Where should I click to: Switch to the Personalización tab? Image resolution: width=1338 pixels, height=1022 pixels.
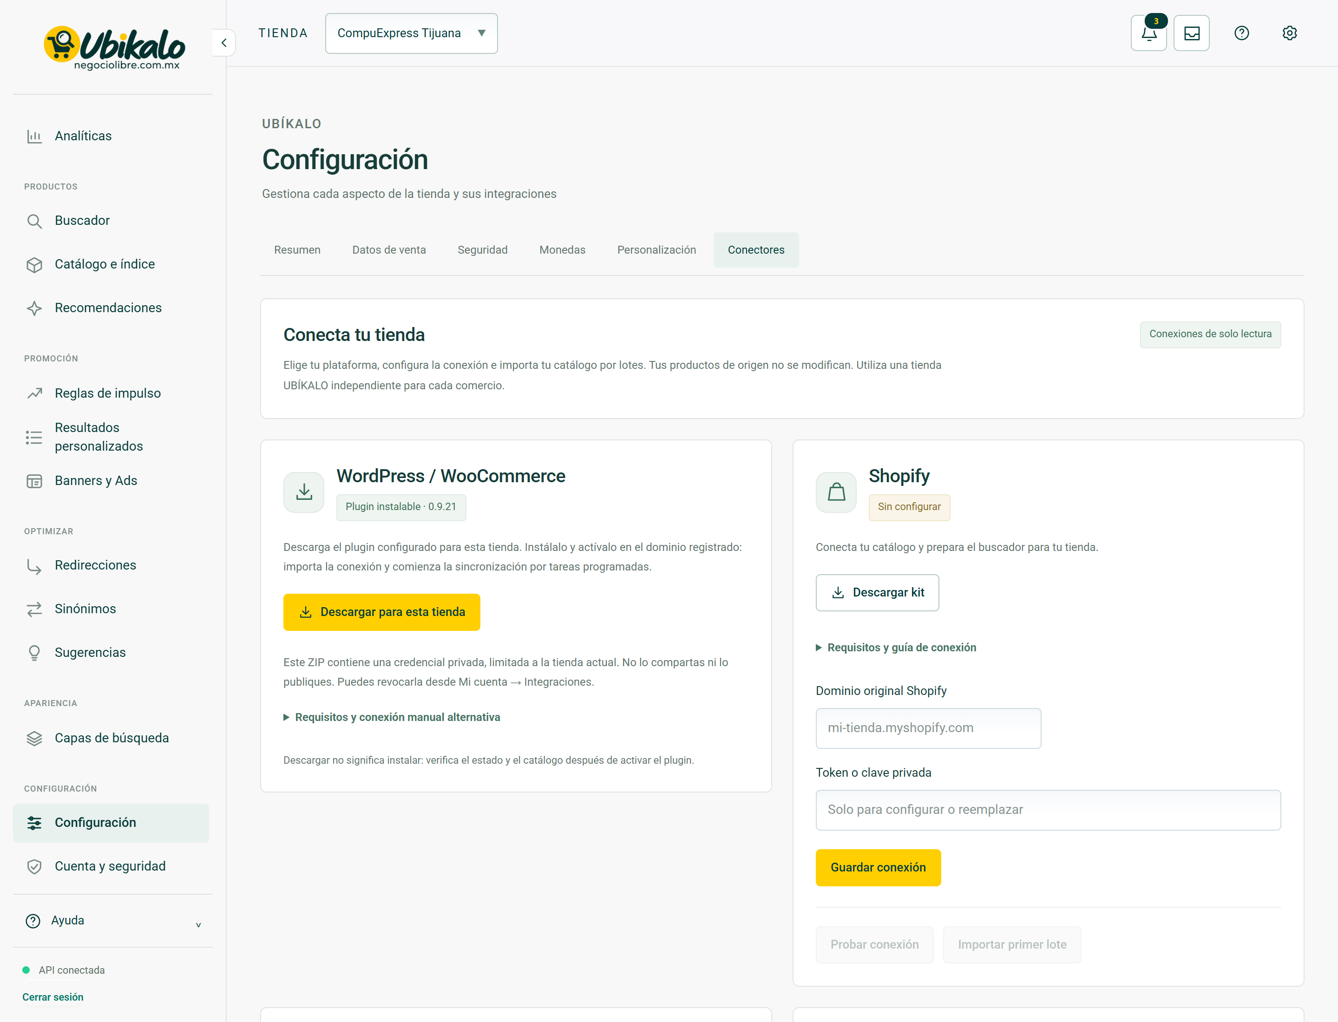[x=656, y=250]
